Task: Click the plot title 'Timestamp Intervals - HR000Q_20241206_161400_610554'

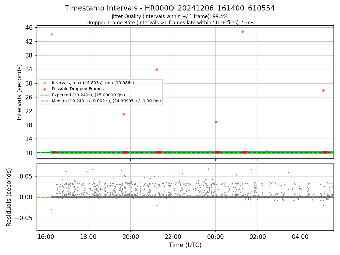Action: pyautogui.click(x=170, y=8)
